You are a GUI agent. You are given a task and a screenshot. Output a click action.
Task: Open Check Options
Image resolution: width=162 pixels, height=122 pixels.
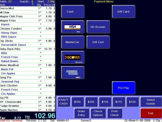98,113
